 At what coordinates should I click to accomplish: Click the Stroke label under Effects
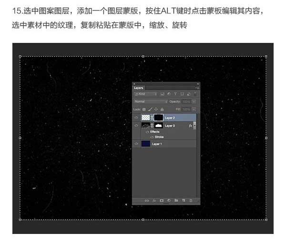pos(159,137)
